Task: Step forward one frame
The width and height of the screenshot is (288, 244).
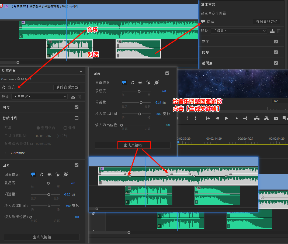Action: [236, 118]
